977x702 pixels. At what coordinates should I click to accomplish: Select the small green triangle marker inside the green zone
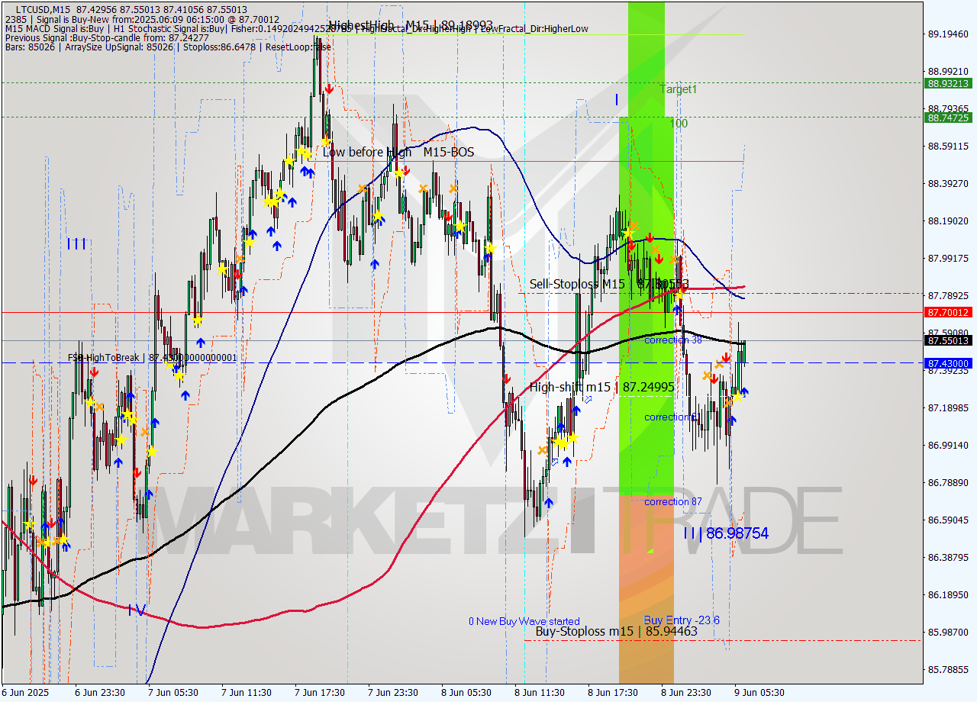tap(650, 551)
